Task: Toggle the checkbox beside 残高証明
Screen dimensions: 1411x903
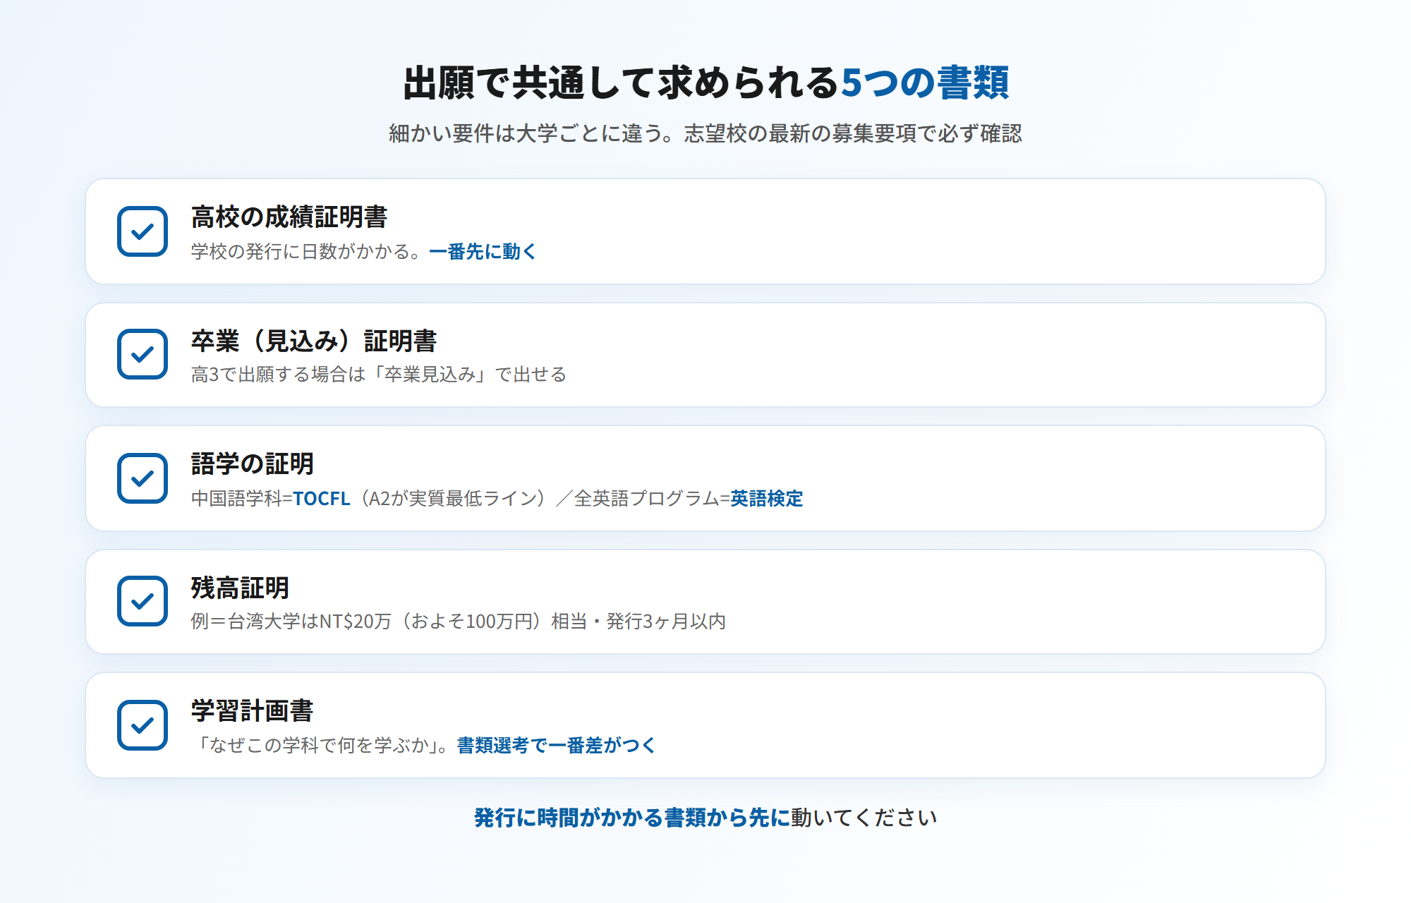Action: [143, 601]
